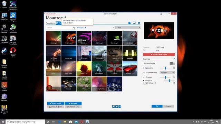Launch Steam desktop shortcut
The width and height of the screenshot is (221, 124).
click(x=4, y=51)
